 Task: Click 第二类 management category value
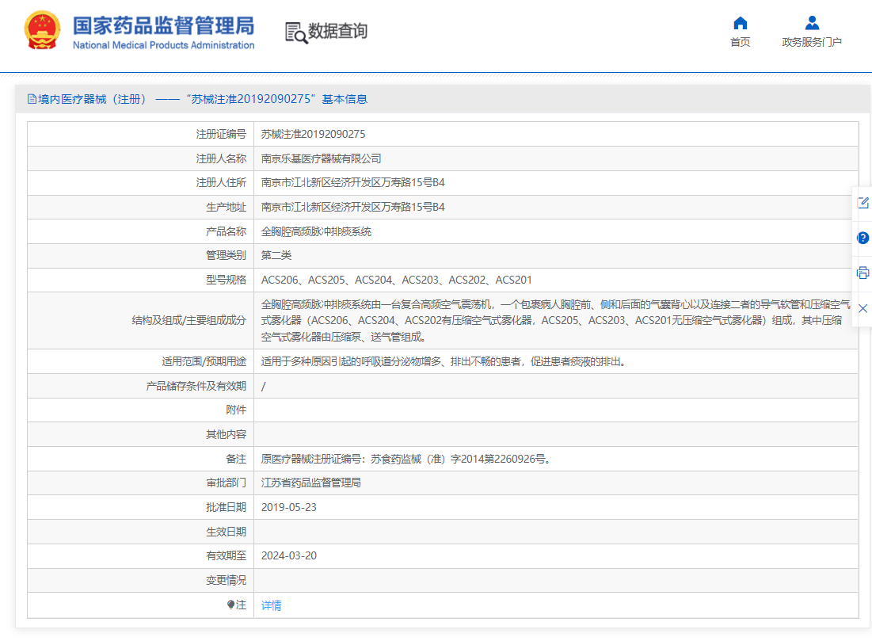tap(276, 255)
